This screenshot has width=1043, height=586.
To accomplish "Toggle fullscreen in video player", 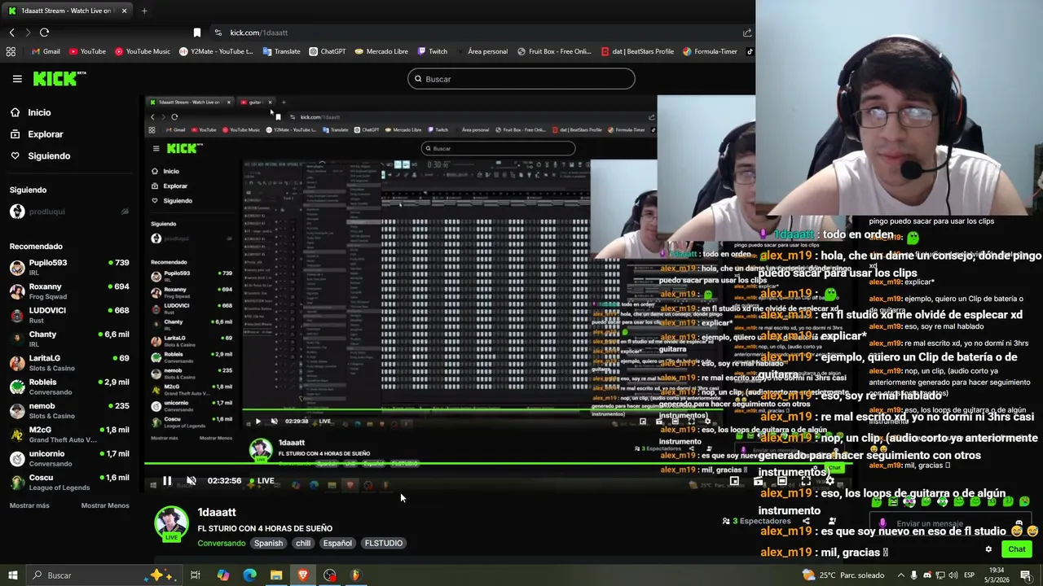I will tap(805, 481).
